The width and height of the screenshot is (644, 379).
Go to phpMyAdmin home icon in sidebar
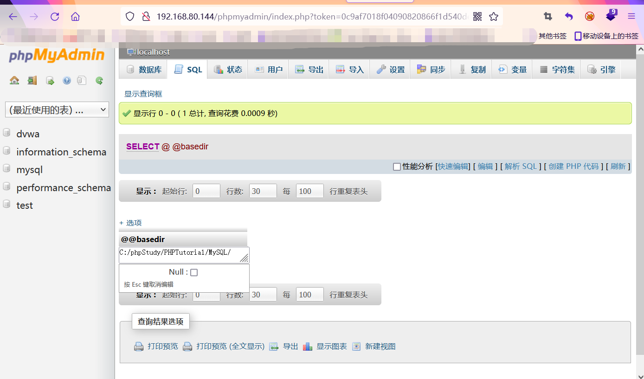point(14,80)
